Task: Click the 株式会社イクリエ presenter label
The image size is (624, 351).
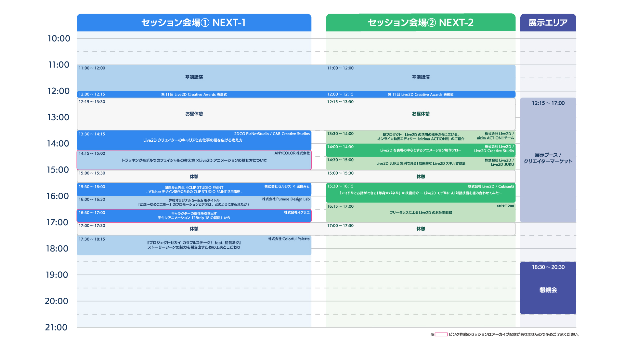Action: pos(297,213)
